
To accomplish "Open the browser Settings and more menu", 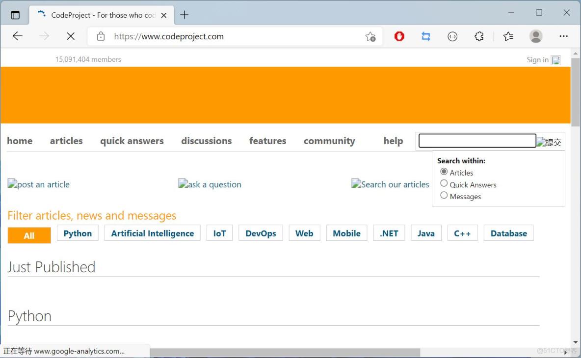I will tap(564, 36).
